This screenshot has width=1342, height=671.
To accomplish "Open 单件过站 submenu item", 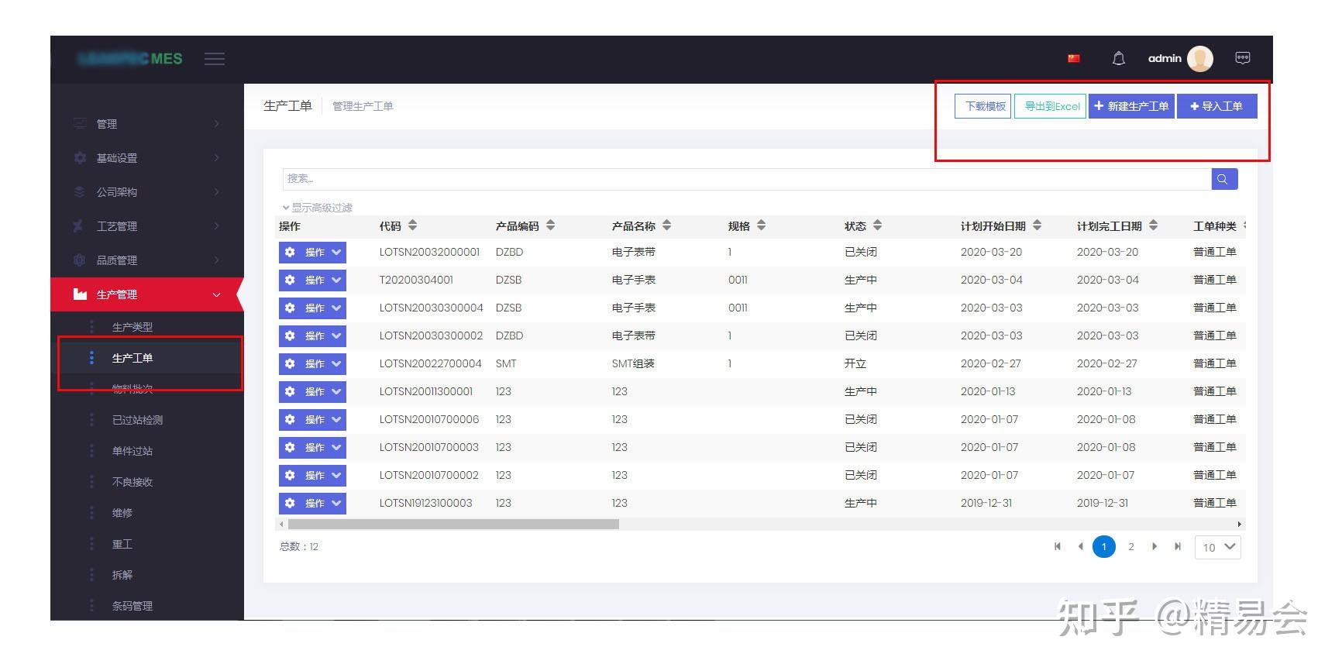I will pyautogui.click(x=132, y=451).
